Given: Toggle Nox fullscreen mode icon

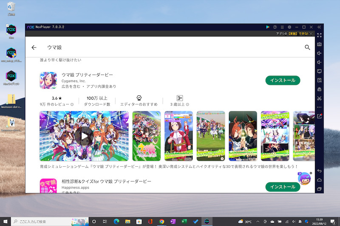Looking at the screenshot, I should (320, 34).
